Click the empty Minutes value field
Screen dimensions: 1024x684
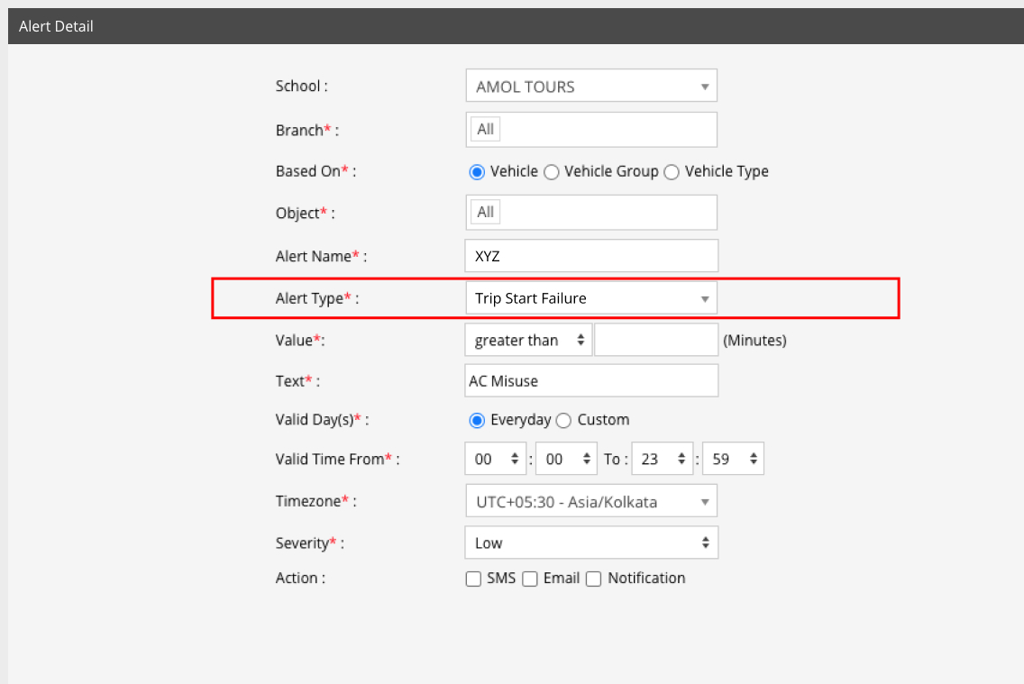tap(655, 341)
